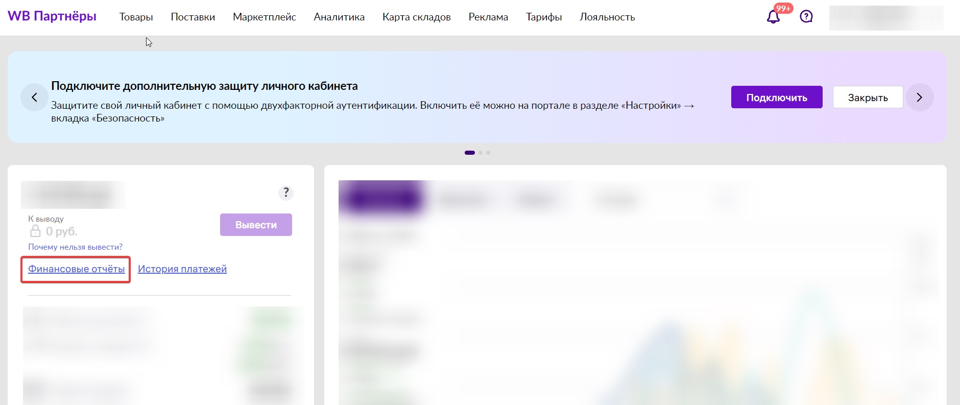Open the Маркетплейс menu

pos(265,17)
